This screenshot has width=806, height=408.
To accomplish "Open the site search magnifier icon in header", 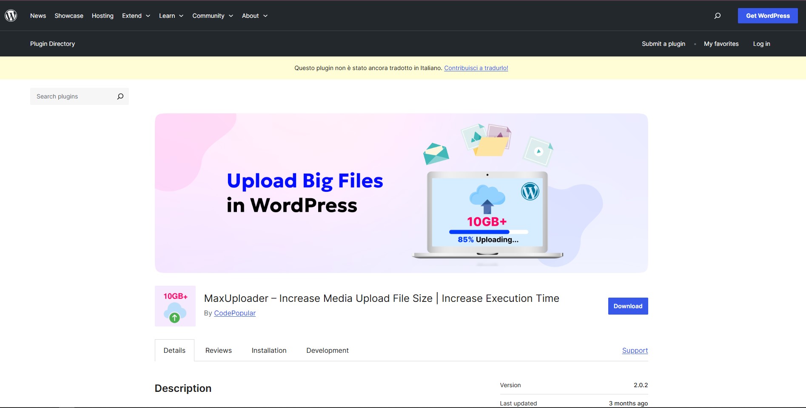I will pyautogui.click(x=718, y=16).
